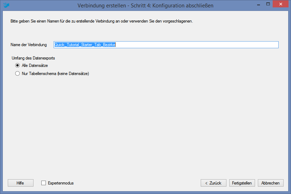Enable the Expertenmodus checkbox
The image size is (291, 194).
pyautogui.click(x=43, y=183)
